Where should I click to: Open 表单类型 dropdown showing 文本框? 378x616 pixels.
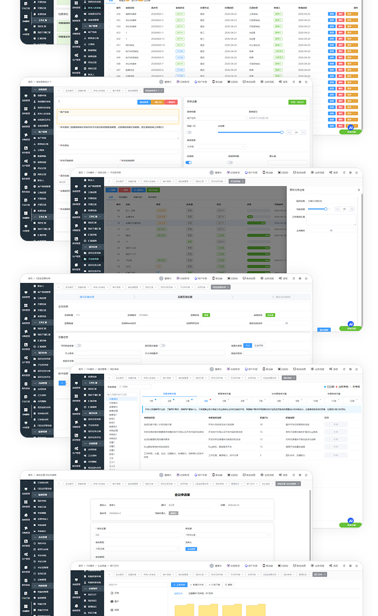click(x=216, y=146)
